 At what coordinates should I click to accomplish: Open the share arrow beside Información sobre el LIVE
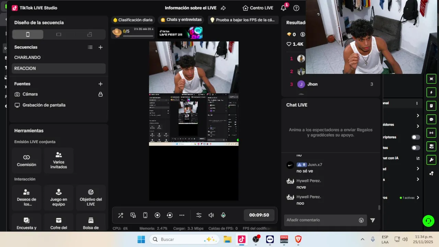tap(223, 8)
